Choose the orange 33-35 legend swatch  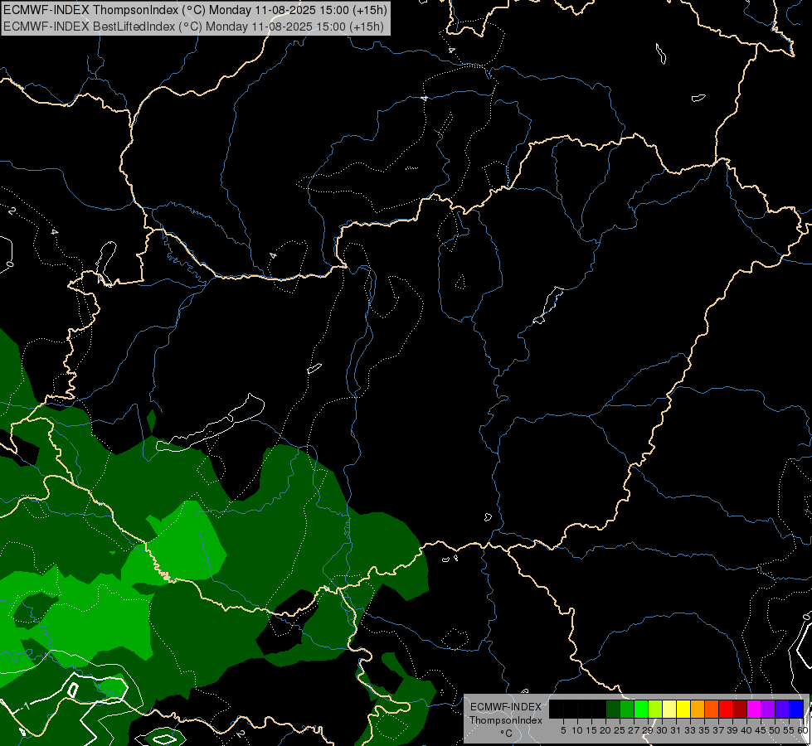[698, 710]
